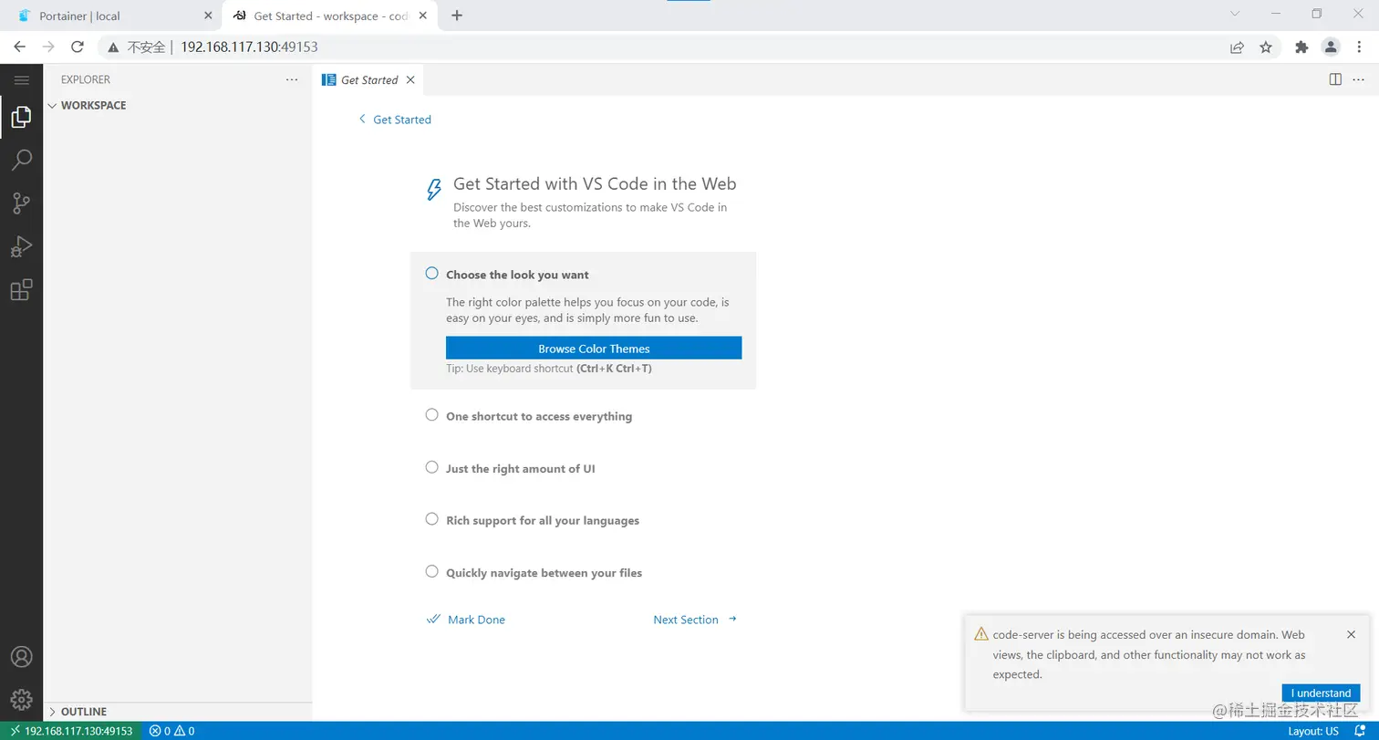
Task: Open the Search view in activity bar
Action: coord(21,160)
